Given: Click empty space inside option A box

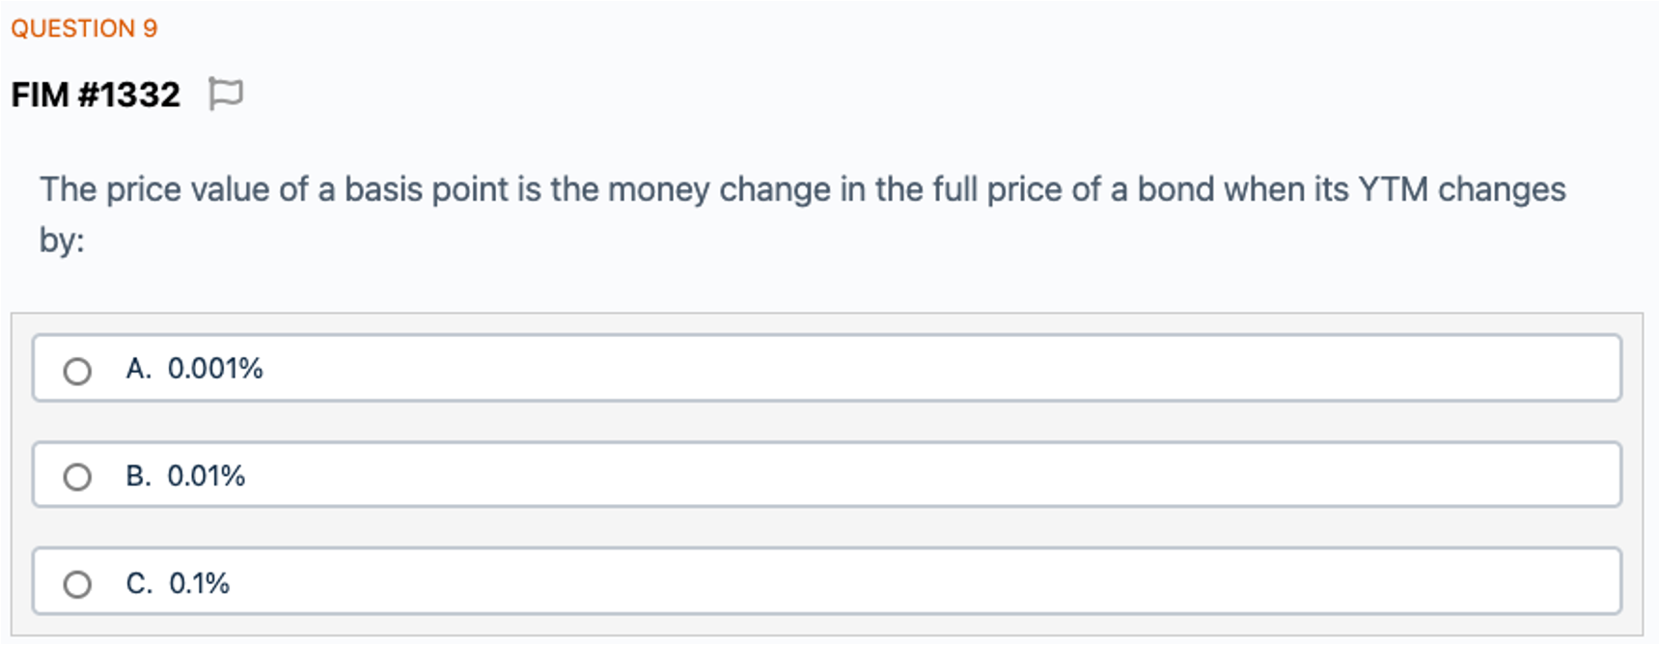Looking at the screenshot, I should coord(869,369).
